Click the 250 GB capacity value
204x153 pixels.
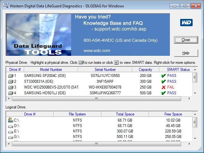pyautogui.click(x=145, y=87)
